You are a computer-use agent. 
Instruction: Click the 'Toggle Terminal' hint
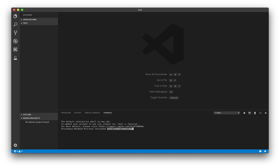tap(159, 97)
